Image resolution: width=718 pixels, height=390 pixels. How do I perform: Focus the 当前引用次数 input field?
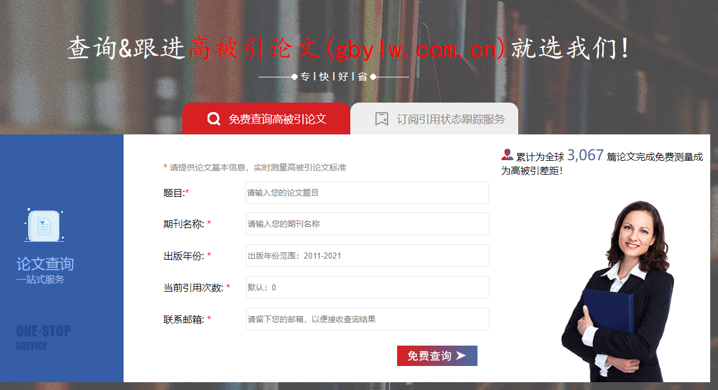pos(367,287)
